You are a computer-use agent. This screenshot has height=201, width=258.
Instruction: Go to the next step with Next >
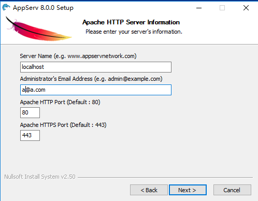pyautogui.click(x=188, y=190)
